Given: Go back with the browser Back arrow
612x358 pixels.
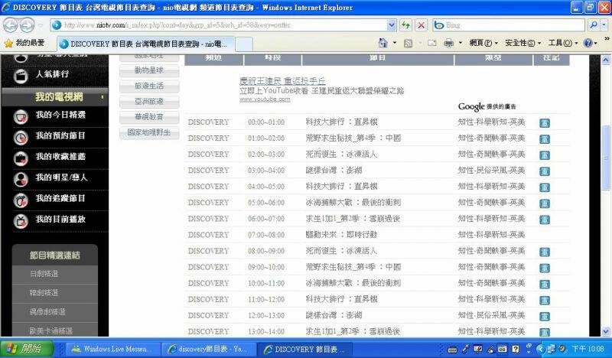Looking at the screenshot, I should 11,25.
